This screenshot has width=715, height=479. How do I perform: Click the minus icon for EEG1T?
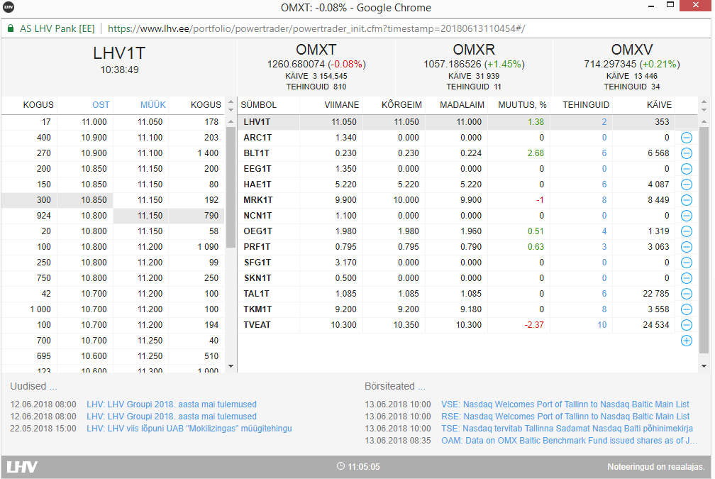pos(687,169)
